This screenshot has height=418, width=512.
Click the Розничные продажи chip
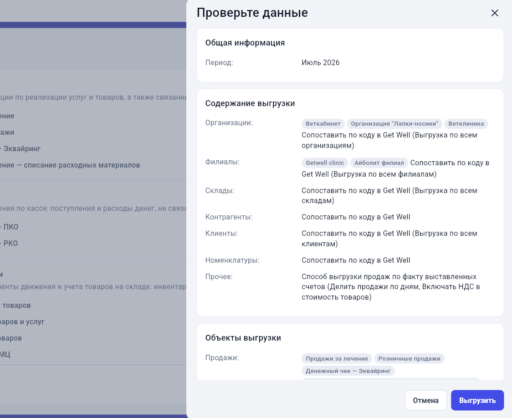(409, 359)
